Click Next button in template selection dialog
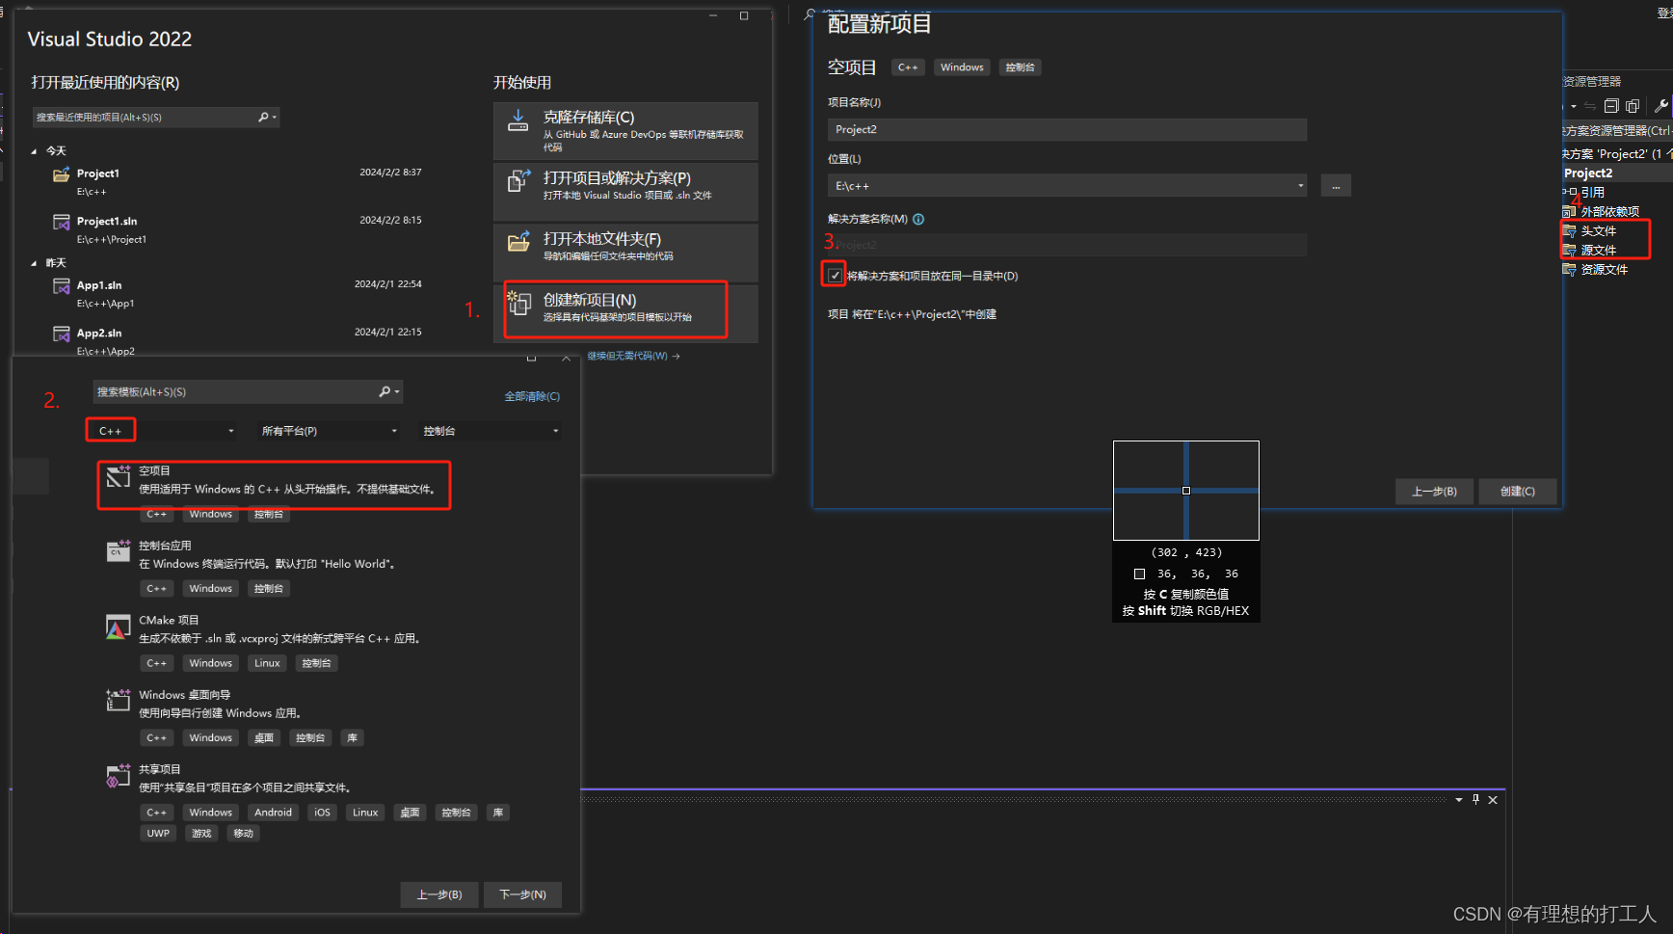This screenshot has width=1673, height=934. coord(522,894)
